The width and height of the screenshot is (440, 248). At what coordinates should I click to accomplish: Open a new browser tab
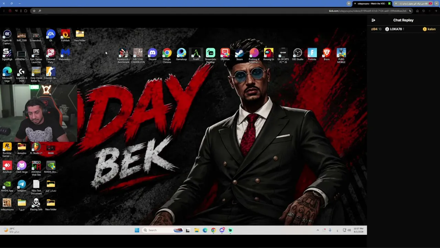(349, 3)
